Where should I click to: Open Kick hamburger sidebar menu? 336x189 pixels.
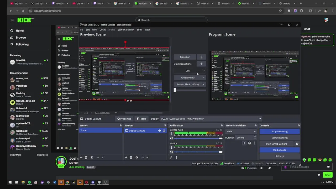(12, 20)
